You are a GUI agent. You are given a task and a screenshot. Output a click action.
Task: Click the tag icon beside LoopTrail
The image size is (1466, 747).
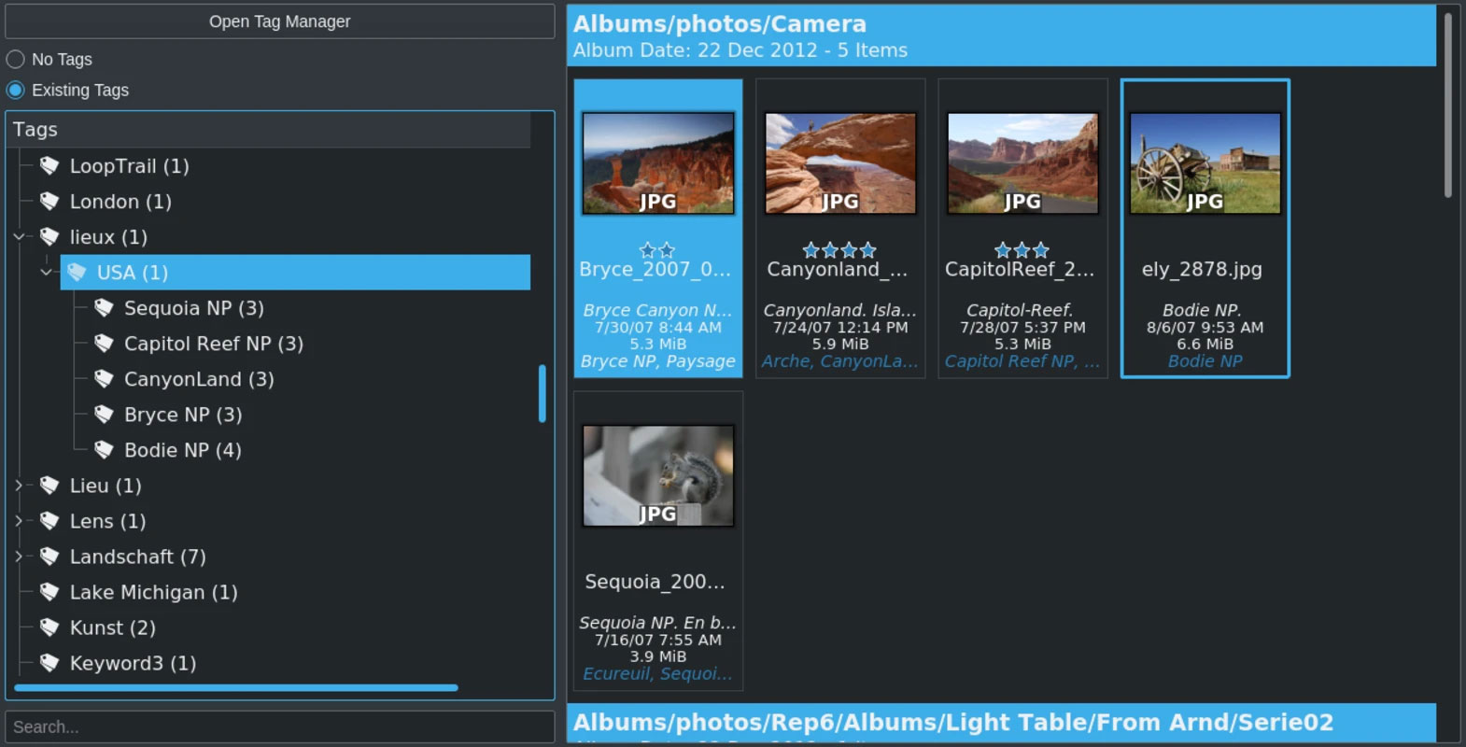coord(49,166)
